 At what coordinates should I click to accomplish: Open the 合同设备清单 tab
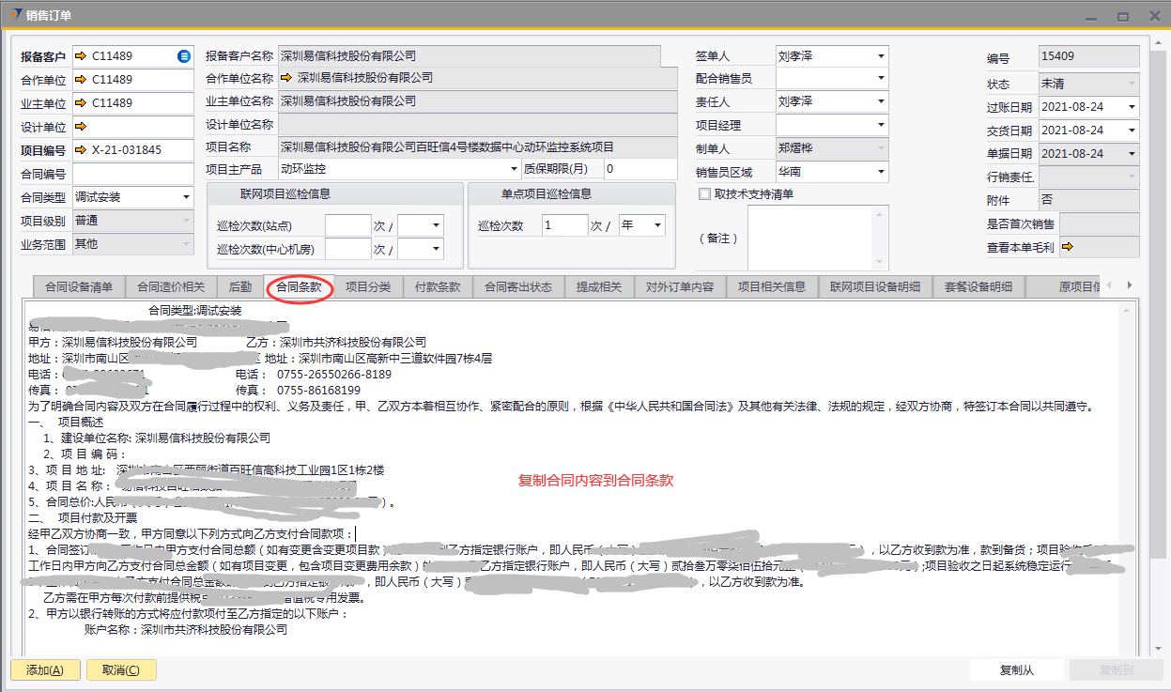pos(79,287)
